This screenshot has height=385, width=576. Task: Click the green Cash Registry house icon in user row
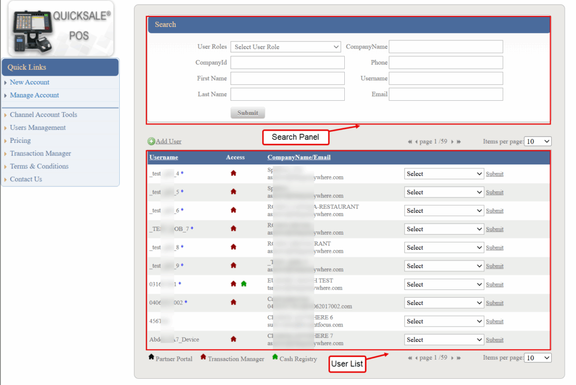point(244,284)
